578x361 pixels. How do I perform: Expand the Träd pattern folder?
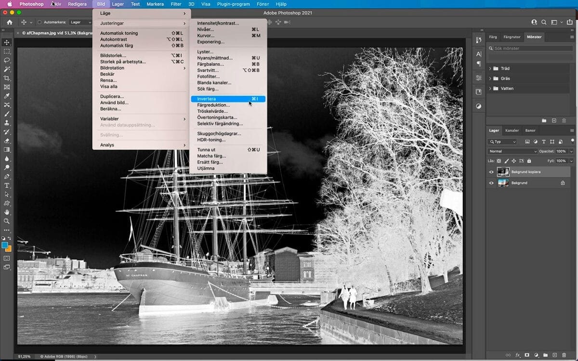(x=490, y=68)
